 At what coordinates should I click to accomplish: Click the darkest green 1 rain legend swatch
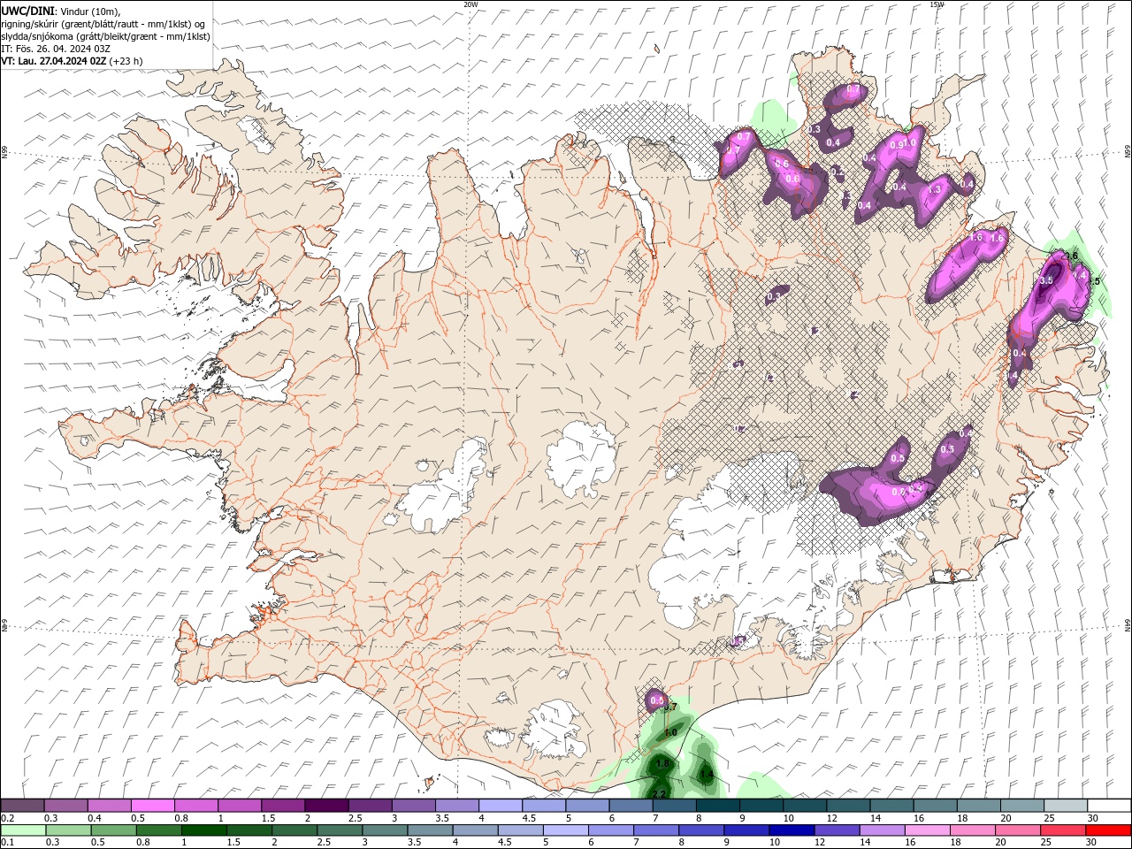tap(203, 830)
